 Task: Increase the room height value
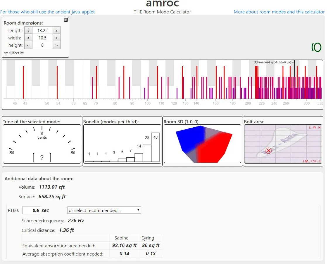(56, 45)
